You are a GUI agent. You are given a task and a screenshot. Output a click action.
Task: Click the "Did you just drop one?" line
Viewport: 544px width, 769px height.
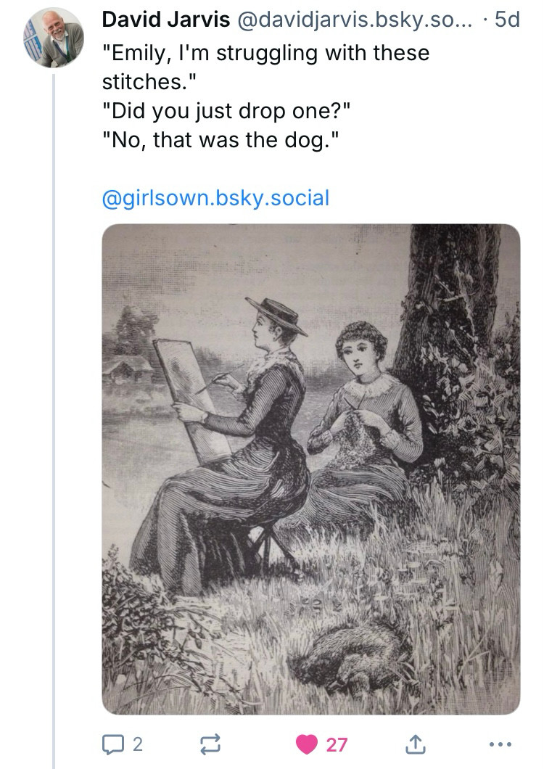click(226, 111)
